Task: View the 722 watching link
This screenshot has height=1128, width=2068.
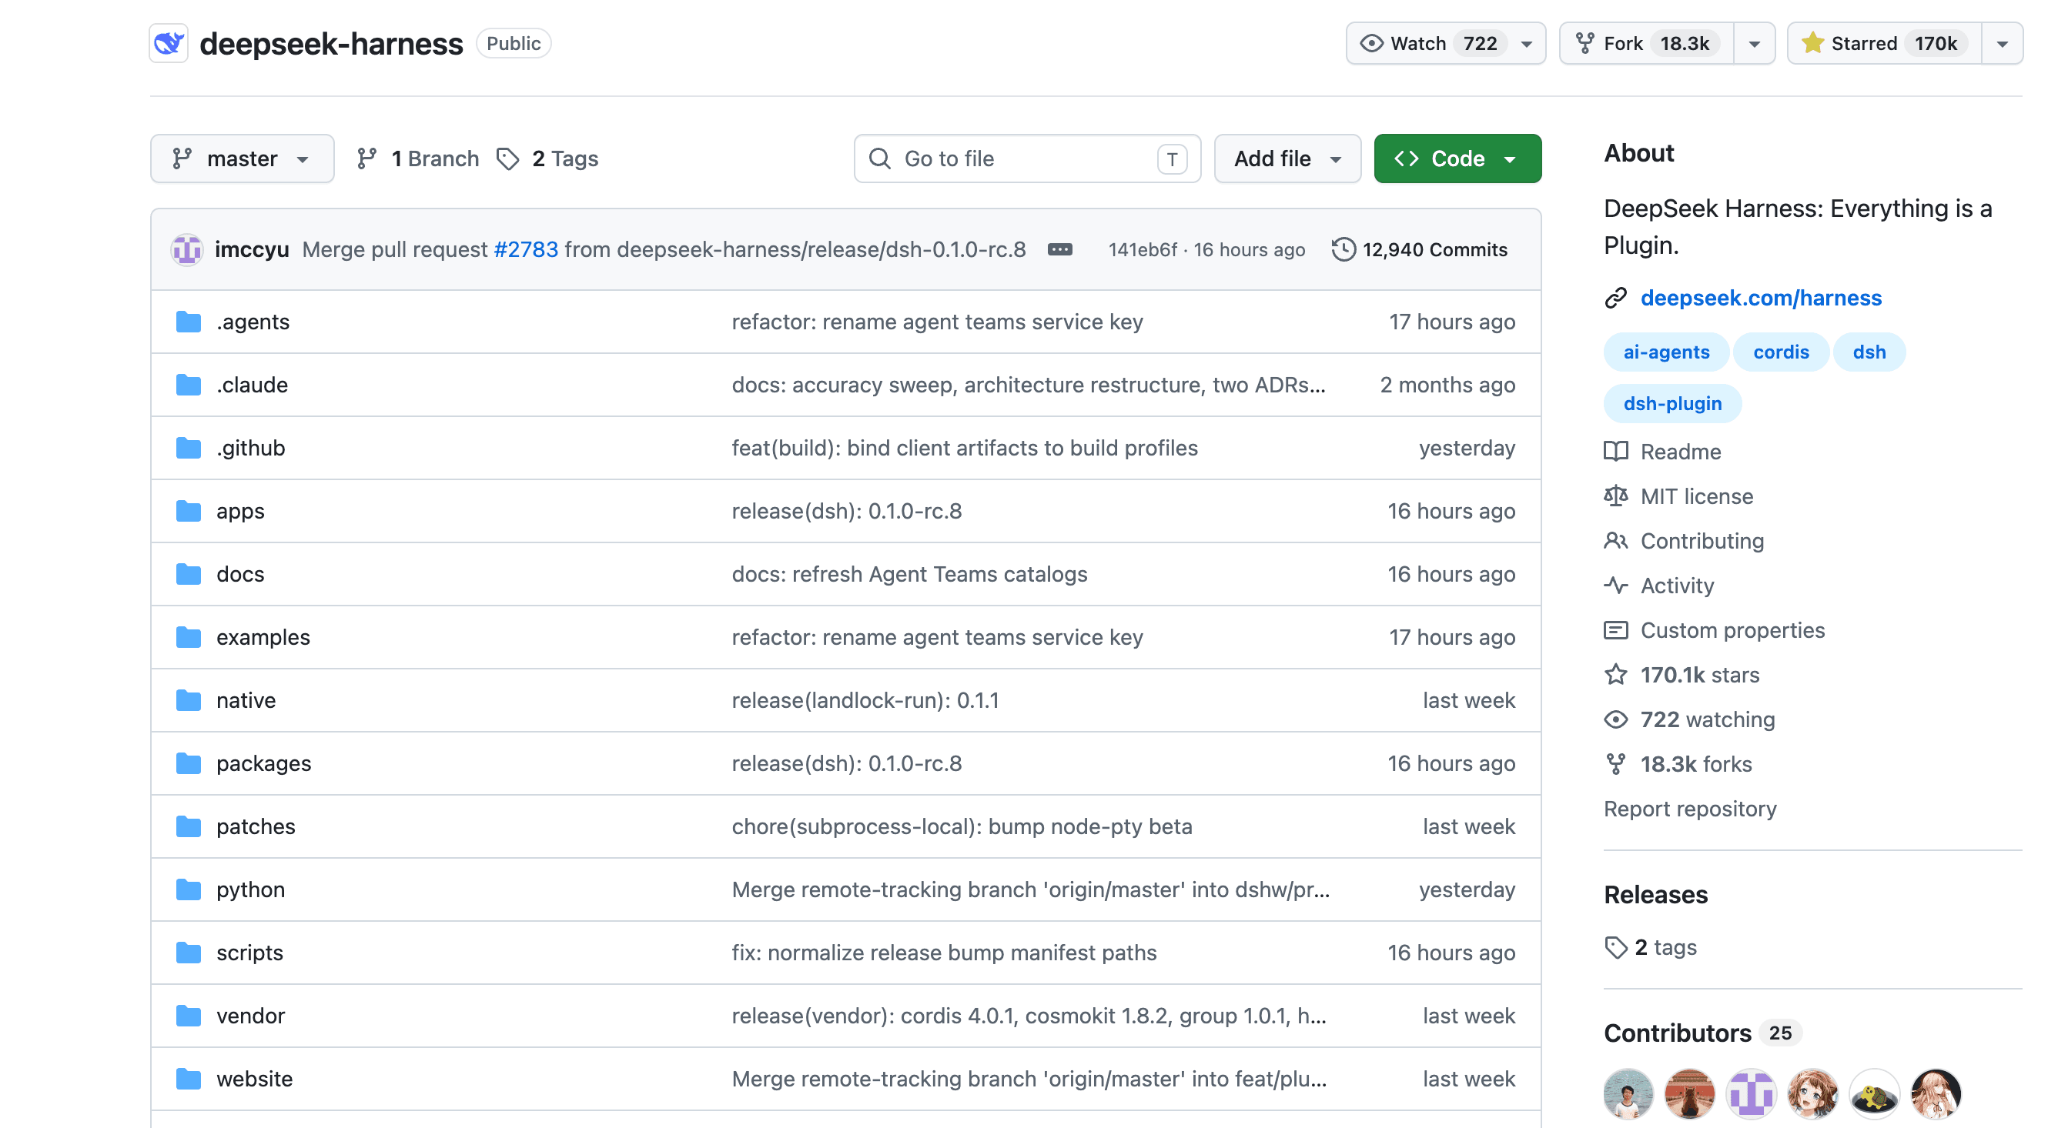Action: (x=1708, y=719)
